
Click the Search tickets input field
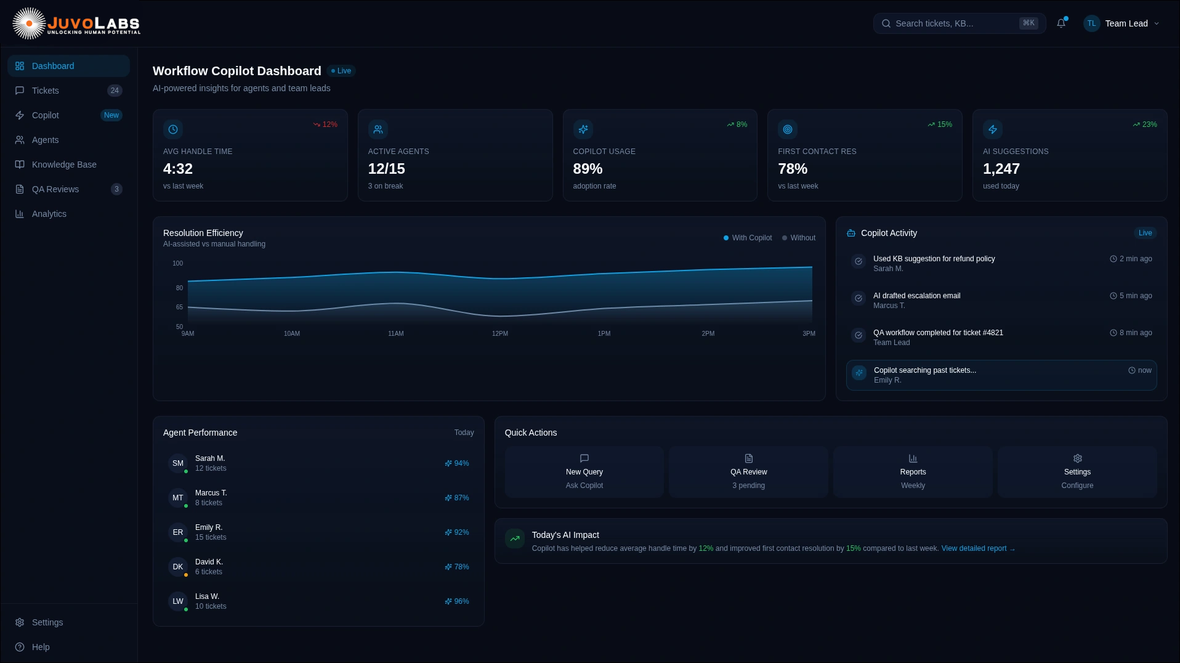coord(955,23)
